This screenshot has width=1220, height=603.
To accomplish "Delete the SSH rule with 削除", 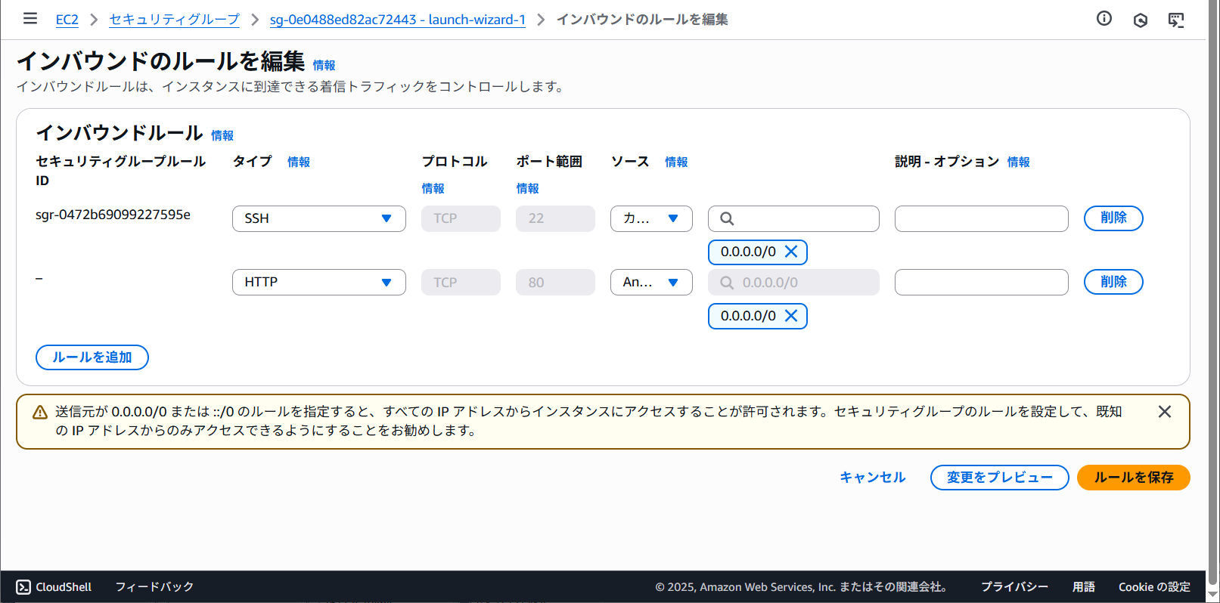I will point(1113,218).
